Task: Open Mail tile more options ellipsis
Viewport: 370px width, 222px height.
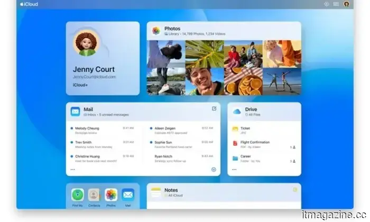Action: pos(73,169)
